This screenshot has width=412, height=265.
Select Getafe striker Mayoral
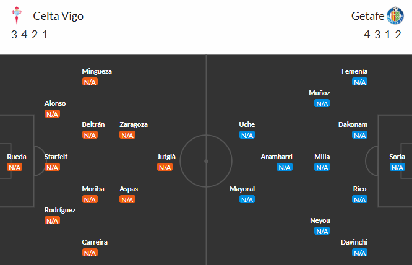point(242,189)
